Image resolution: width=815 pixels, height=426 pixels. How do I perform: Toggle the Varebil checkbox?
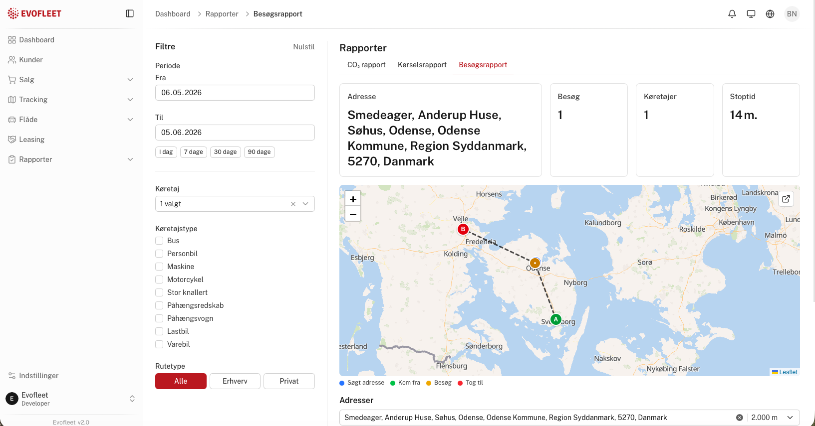[x=159, y=344]
